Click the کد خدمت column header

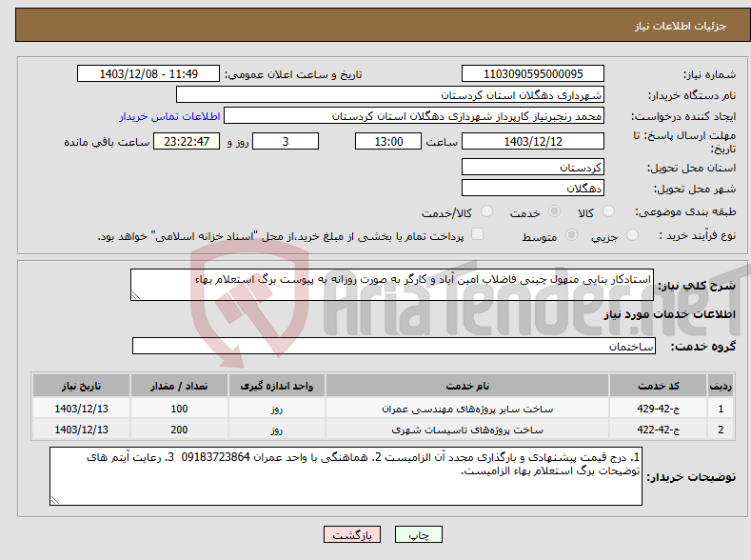pyautogui.click(x=659, y=386)
